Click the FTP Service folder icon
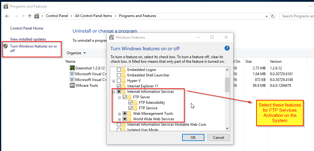This screenshot has height=151, width=314. [x=135, y=108]
